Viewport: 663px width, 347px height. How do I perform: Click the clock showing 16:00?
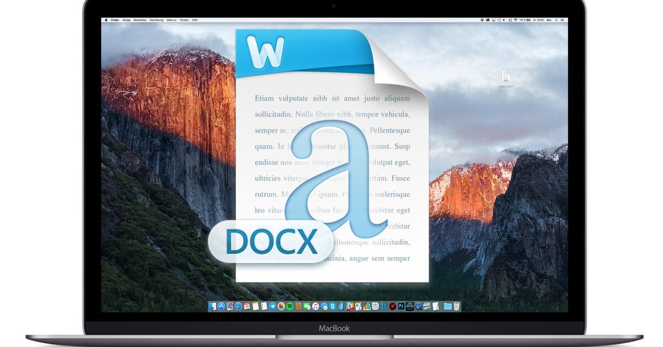538,20
